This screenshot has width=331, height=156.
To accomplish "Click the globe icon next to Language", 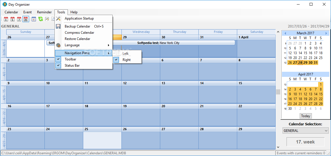I will [58, 45].
